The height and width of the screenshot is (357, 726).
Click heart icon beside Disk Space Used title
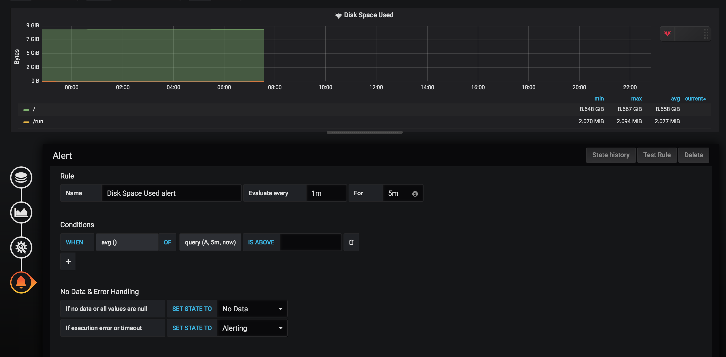pyautogui.click(x=338, y=15)
